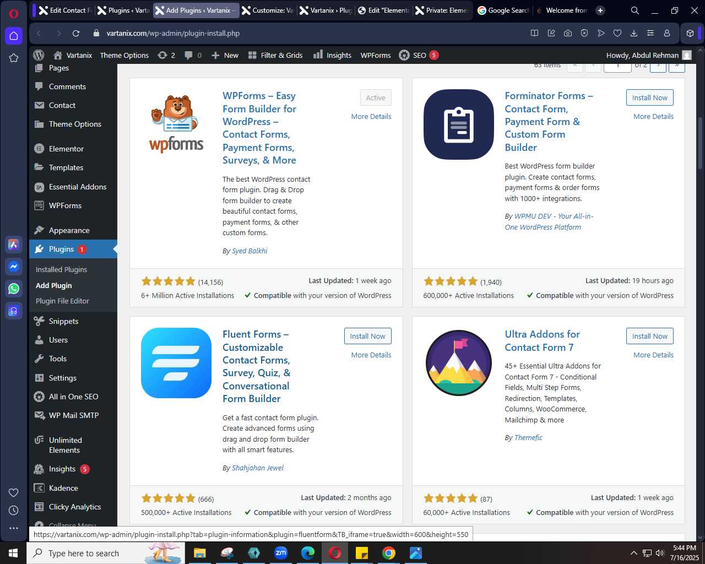705x564 pixels.
Task: View More Details for Ultra Addons
Action: coord(653,355)
